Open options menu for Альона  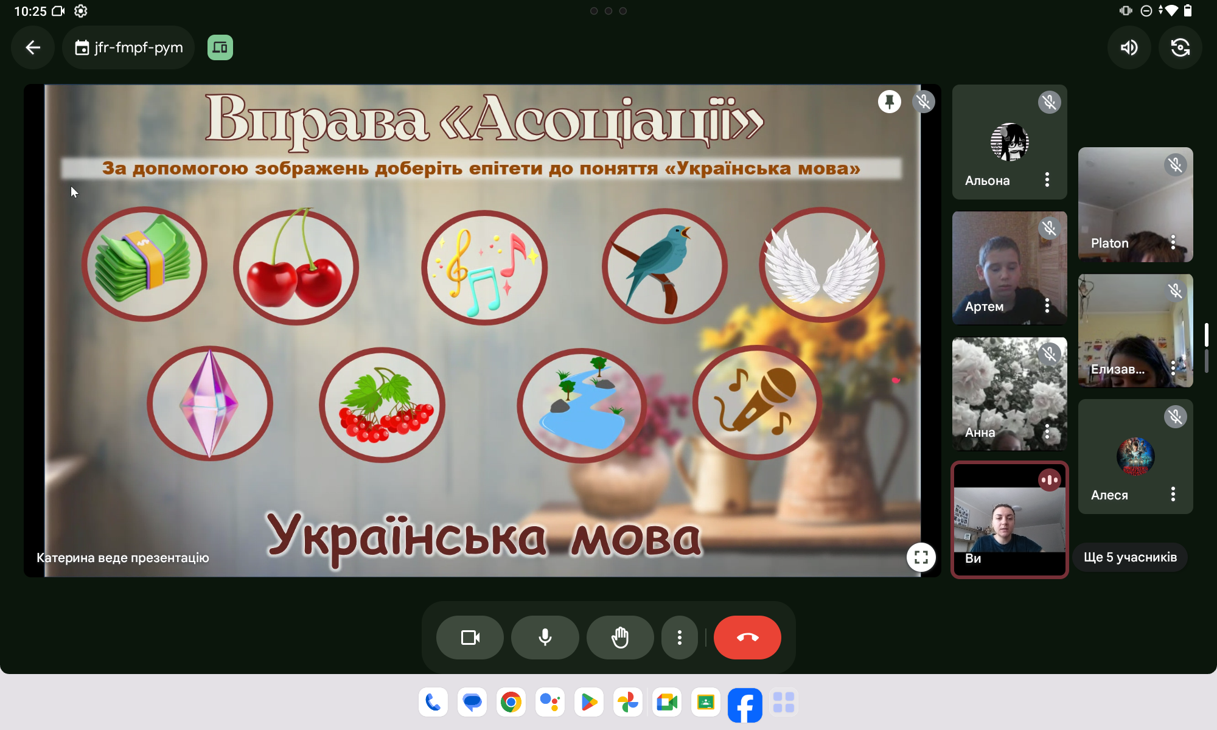point(1047,179)
